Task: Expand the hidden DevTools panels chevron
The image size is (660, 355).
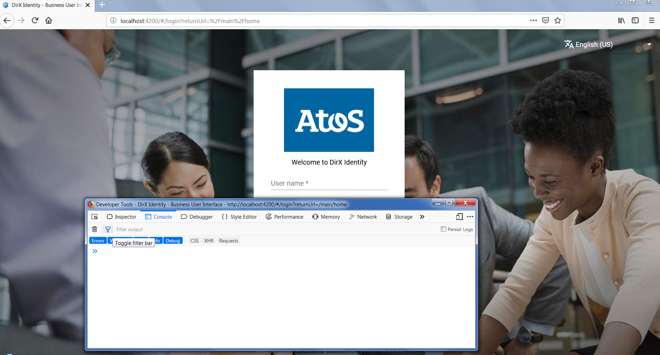Action: click(422, 217)
